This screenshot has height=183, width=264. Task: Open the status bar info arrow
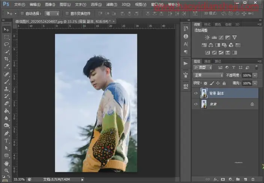tap(82, 180)
